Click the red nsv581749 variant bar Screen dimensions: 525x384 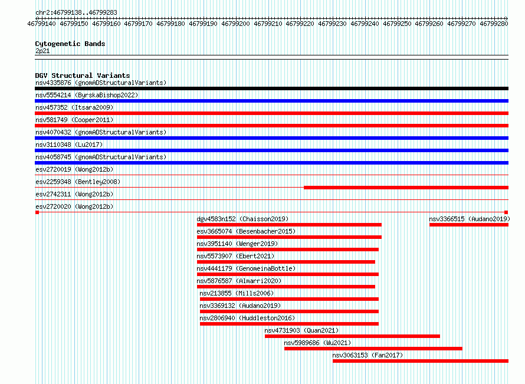(271, 126)
